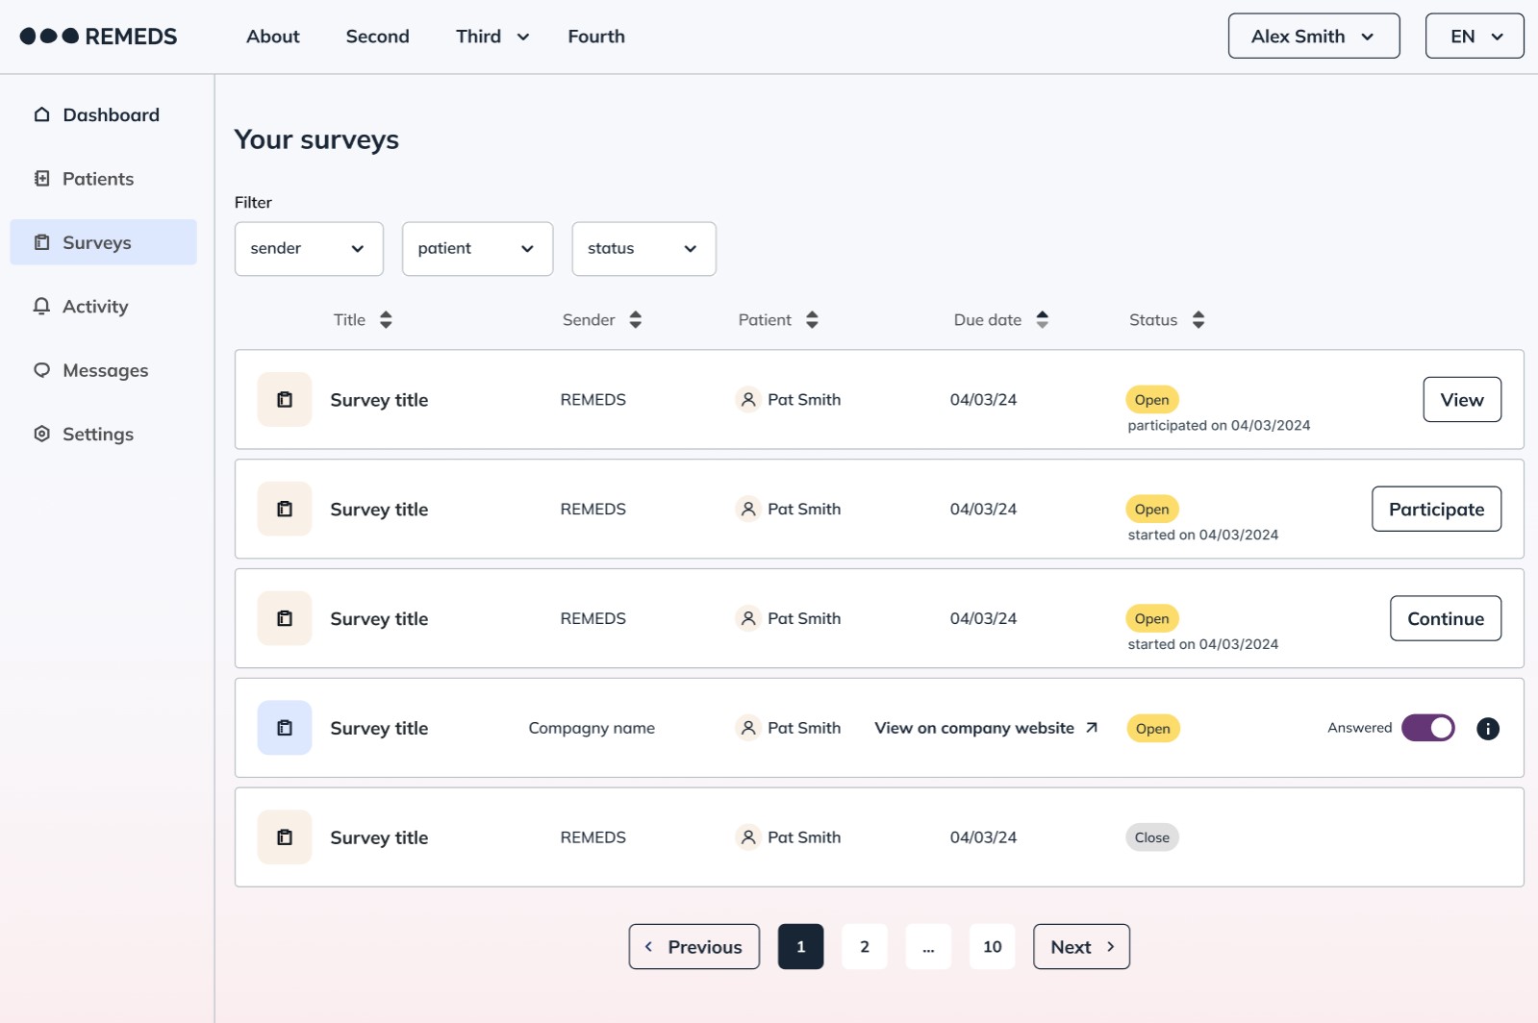Screen dimensions: 1538x1023
Task: Click the Next pagination button
Action: pyautogui.click(x=1080, y=947)
